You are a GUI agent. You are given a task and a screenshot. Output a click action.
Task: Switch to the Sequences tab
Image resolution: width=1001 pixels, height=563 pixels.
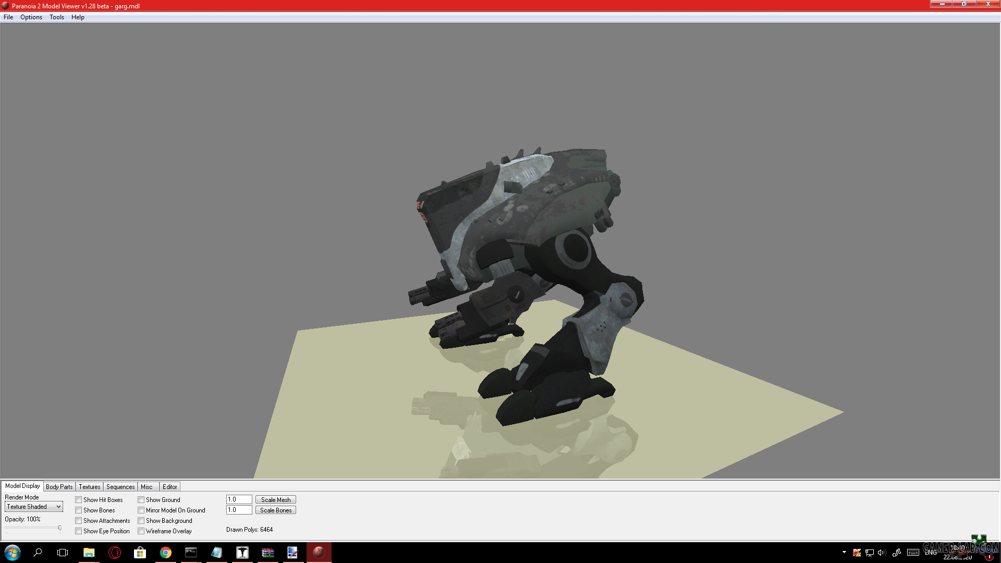pos(120,487)
